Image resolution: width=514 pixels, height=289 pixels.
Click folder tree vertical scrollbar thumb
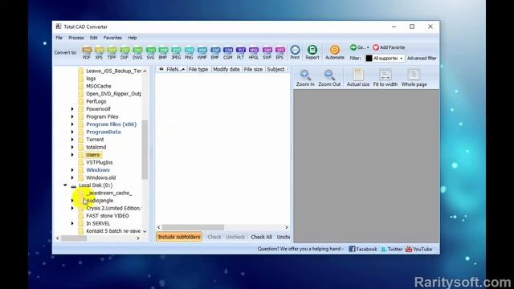[x=145, y=150]
